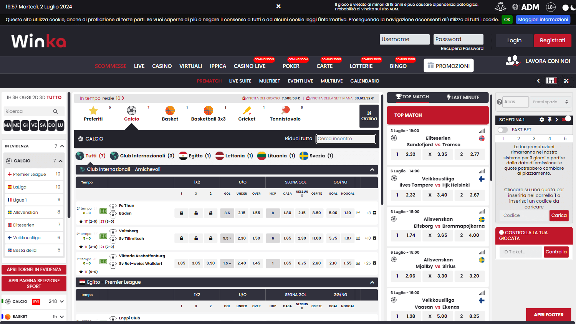Filter by Club Internazionali (3)
Screen dimensions: 576x324
click(x=142, y=155)
